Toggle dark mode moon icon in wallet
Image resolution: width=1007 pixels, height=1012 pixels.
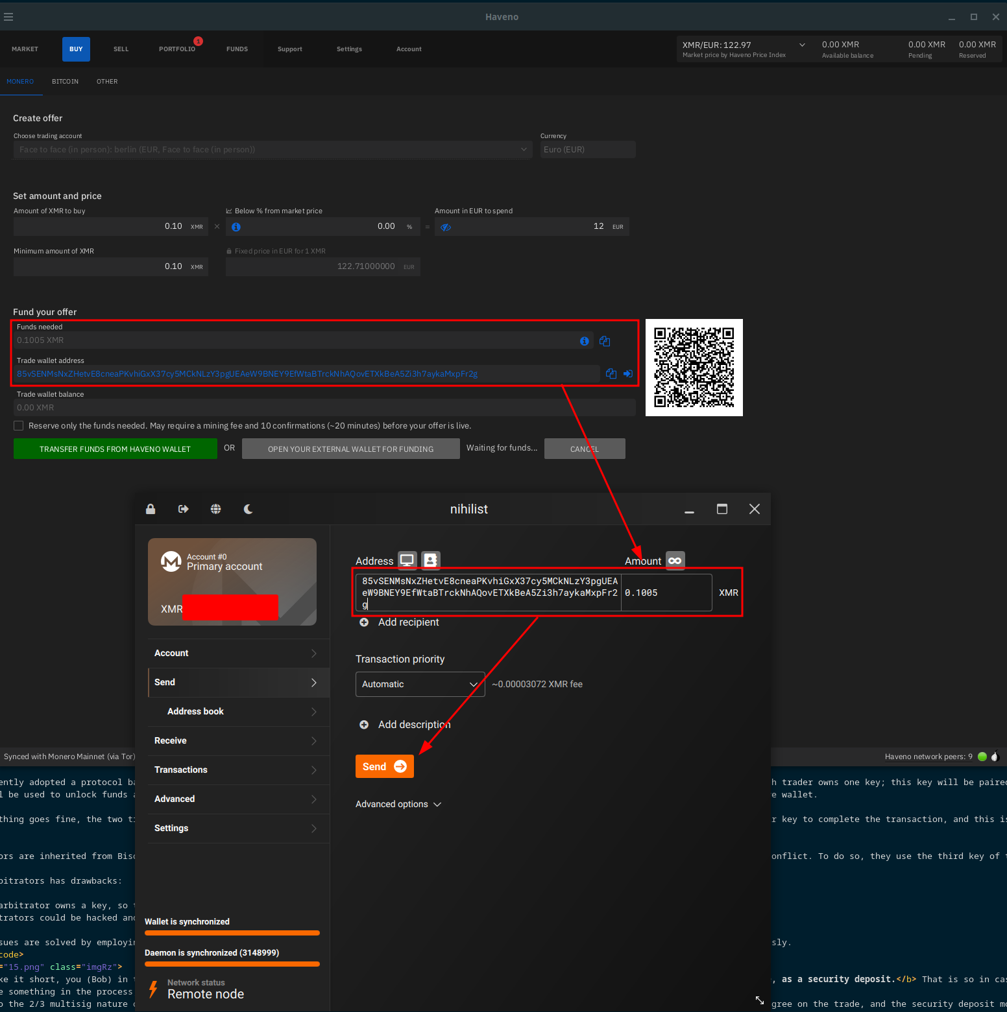tap(248, 509)
